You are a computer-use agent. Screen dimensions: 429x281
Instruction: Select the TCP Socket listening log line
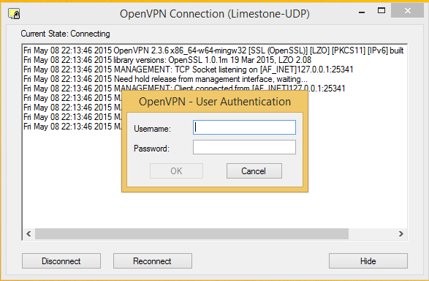[x=189, y=70]
